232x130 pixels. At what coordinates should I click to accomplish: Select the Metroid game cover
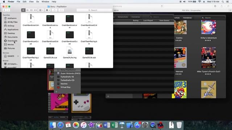pos(181,58)
